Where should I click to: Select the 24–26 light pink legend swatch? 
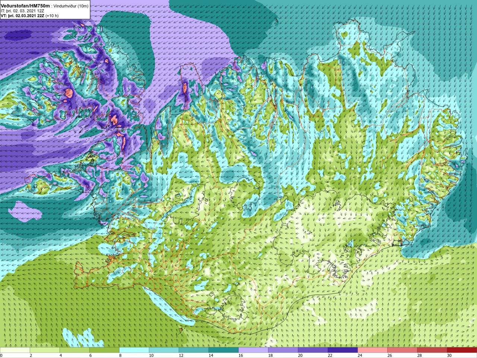[373, 350]
